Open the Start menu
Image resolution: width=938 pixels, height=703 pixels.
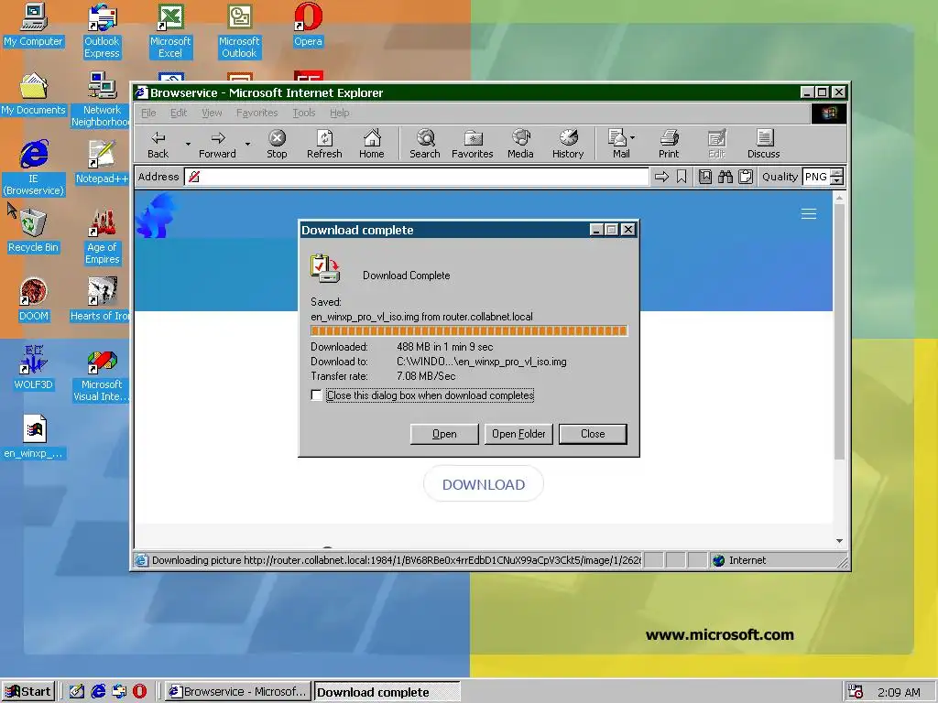[x=28, y=692]
